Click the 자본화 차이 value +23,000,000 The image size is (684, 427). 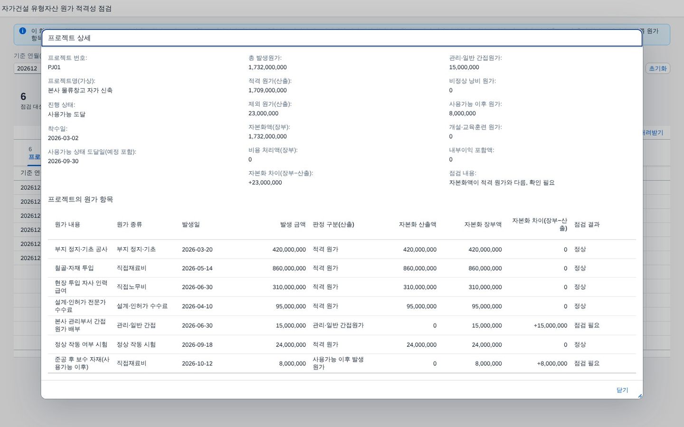coord(265,183)
